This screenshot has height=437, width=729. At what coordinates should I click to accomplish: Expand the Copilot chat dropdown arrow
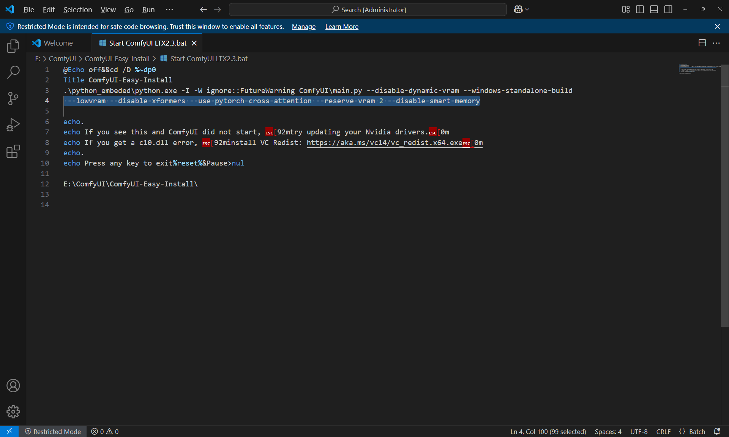[x=527, y=9]
